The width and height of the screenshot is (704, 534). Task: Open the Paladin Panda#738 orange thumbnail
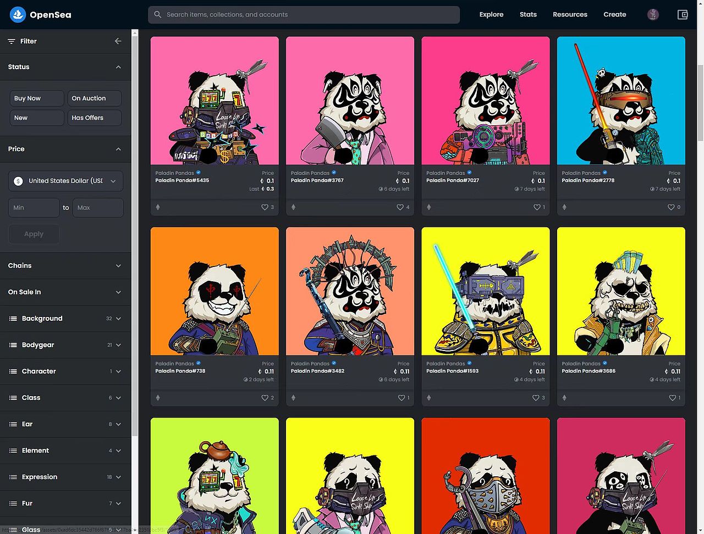[x=215, y=291]
